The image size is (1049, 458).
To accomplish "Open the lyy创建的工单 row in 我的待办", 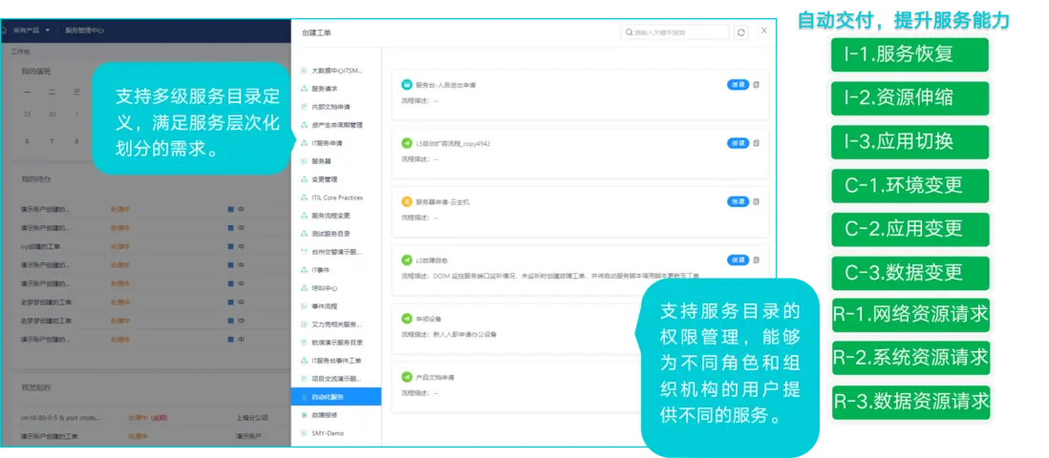I will pos(41,246).
